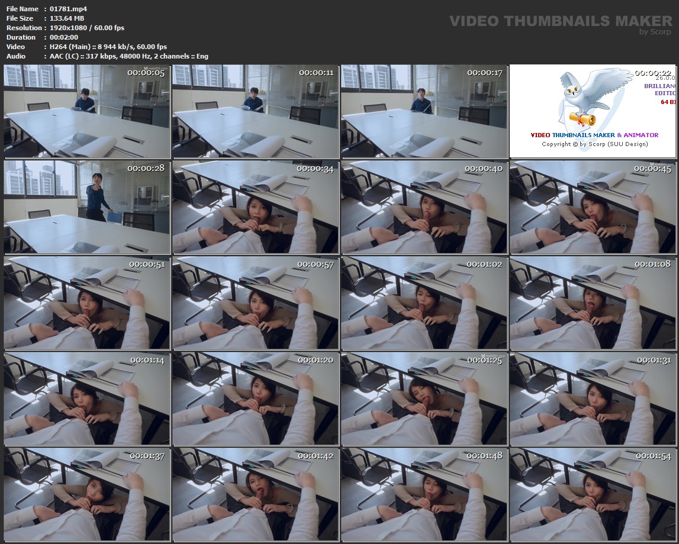679x544 pixels.
Task: Click the 00:00:05 timestamp label
Action: (x=146, y=73)
